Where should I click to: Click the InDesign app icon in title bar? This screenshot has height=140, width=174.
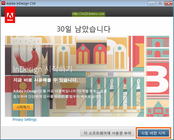coord(3,3)
